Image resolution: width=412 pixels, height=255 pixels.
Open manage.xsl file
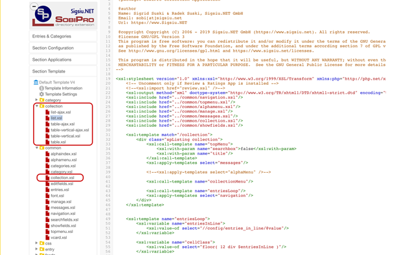tap(61, 202)
